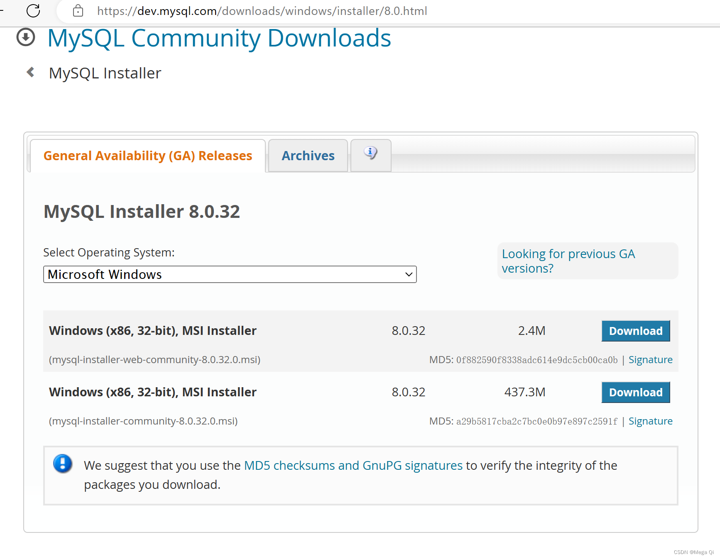Click the circular download arrow icon
Screen dimensions: 720x559
pyautogui.click(x=26, y=37)
